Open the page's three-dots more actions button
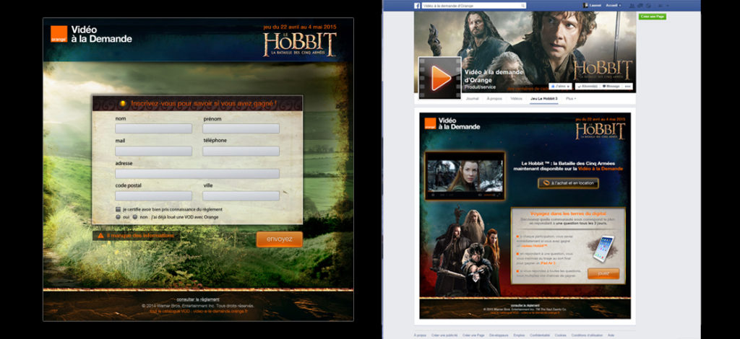 click(629, 86)
